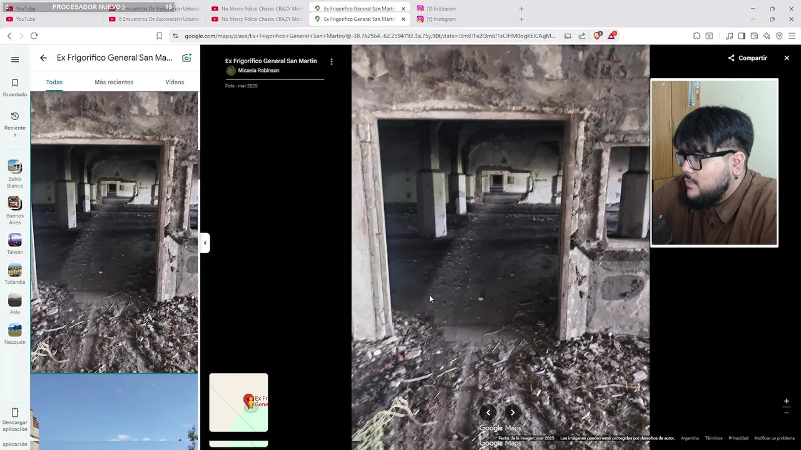Open Brave Shields lion icon

pyautogui.click(x=597, y=36)
